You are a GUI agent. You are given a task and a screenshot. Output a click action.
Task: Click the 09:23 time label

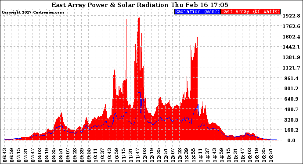pos(75,155)
